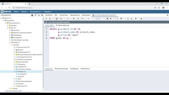Viewport: 169px width, 95px height.
Task: Click the Explain analyze table icon
Action: click(121, 19)
